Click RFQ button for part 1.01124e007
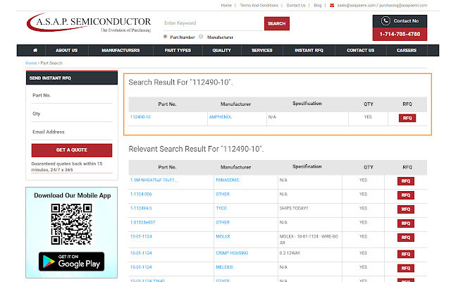This screenshot has height=282, width=451. [x=406, y=223]
